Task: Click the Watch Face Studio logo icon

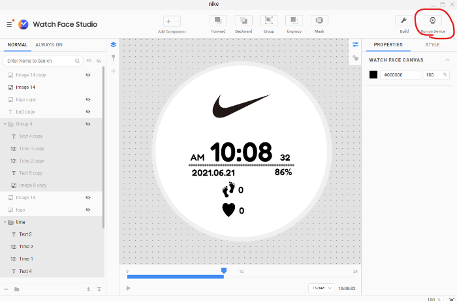Action: pyautogui.click(x=24, y=24)
